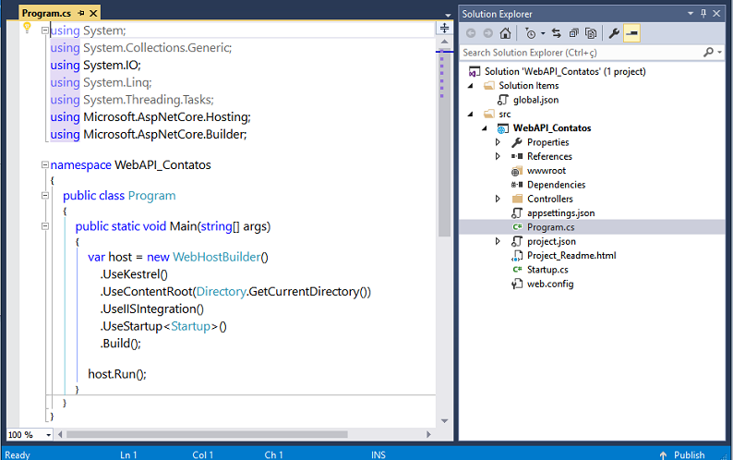733x460 pixels.
Task: Collapse the namespace WebAPI_Contatos block
Action: [45, 164]
